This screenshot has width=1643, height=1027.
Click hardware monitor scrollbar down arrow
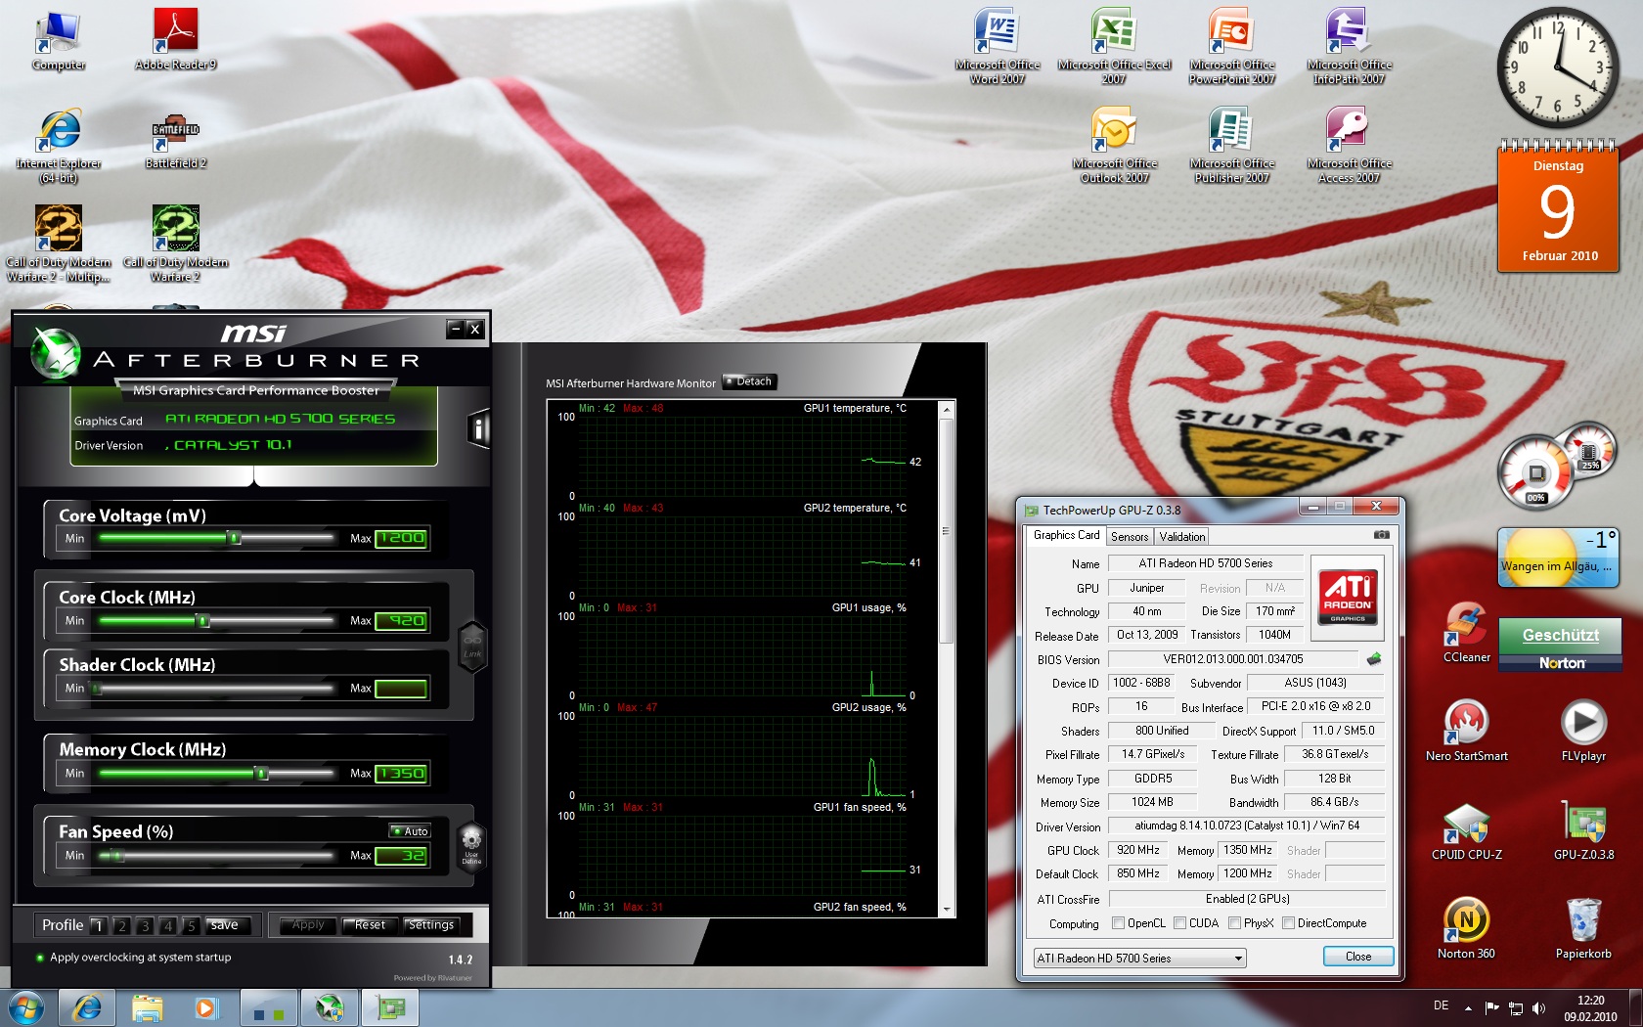tap(946, 909)
